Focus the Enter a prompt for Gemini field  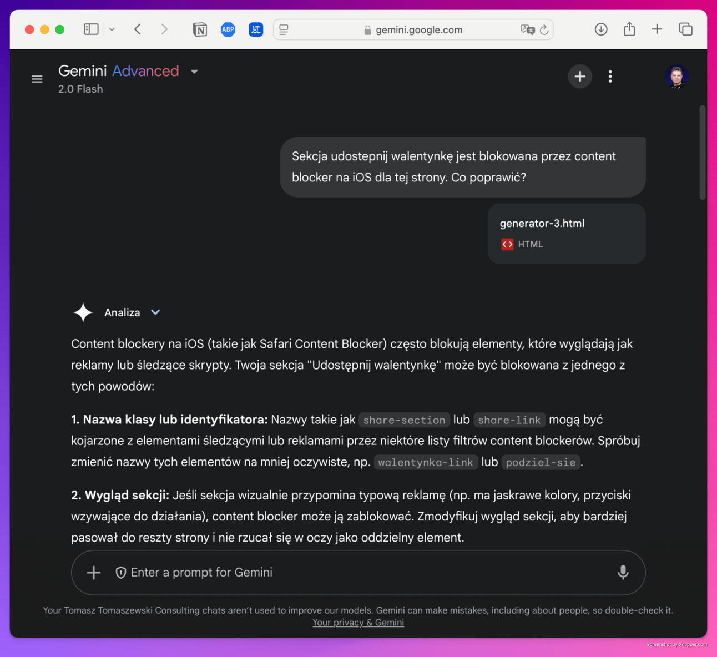[x=358, y=573]
